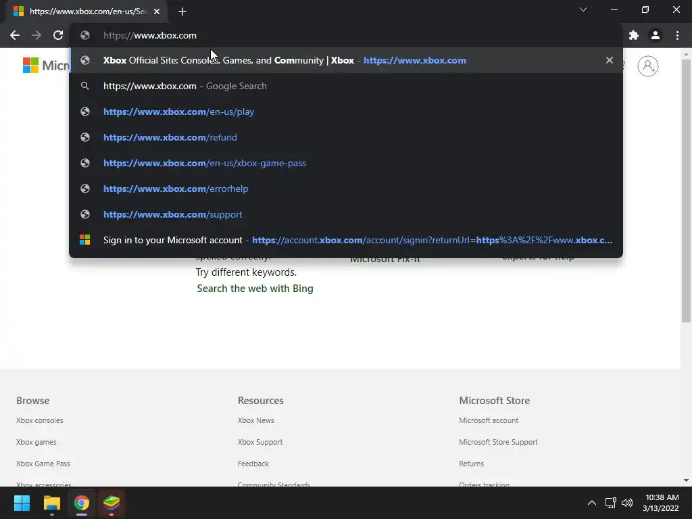Close the xbox.com browser tab

pos(157,11)
